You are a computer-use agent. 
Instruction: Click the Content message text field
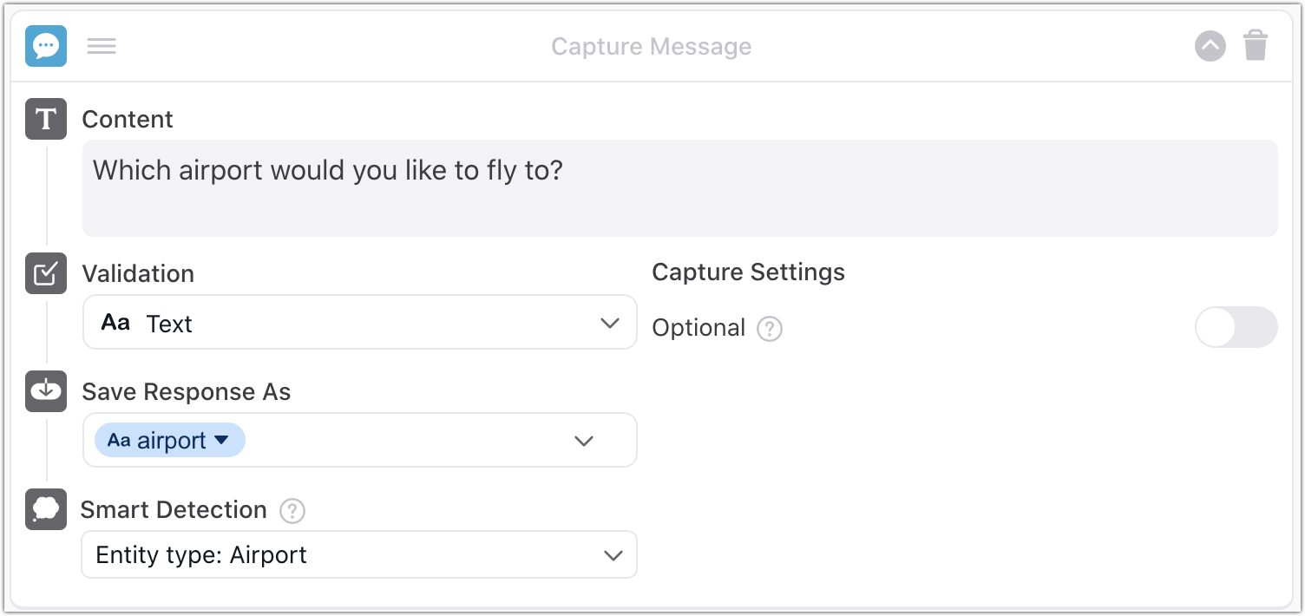679,187
